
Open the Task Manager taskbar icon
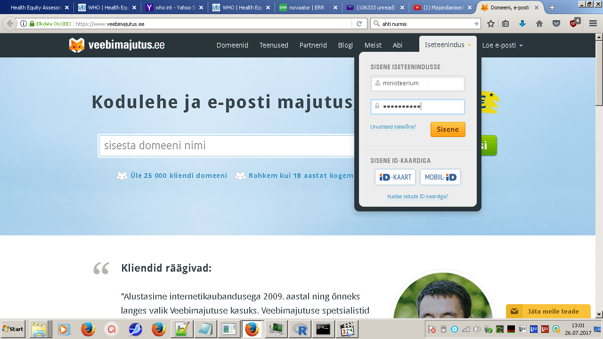(276, 329)
